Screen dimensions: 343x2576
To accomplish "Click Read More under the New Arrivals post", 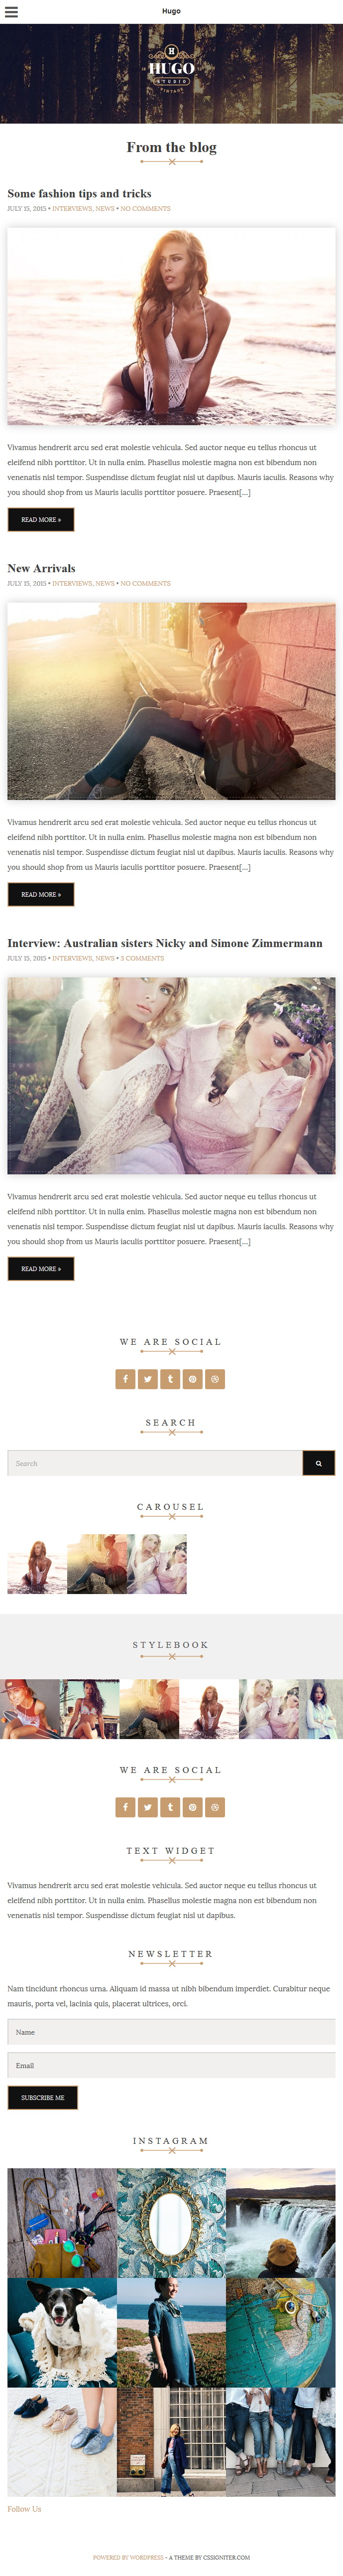I will [41, 894].
